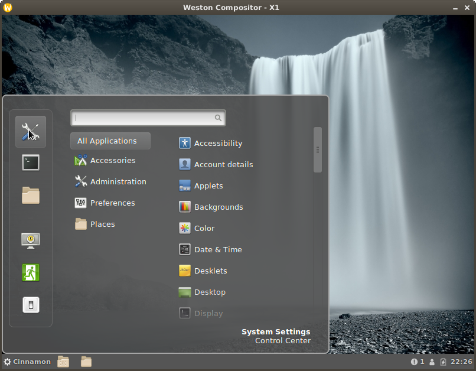The height and width of the screenshot is (371, 476).
Task: Open the second panel folder launcher
Action: [x=86, y=362]
